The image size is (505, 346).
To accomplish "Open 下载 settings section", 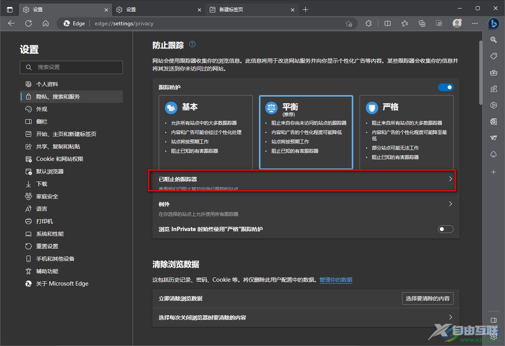I will point(71,184).
